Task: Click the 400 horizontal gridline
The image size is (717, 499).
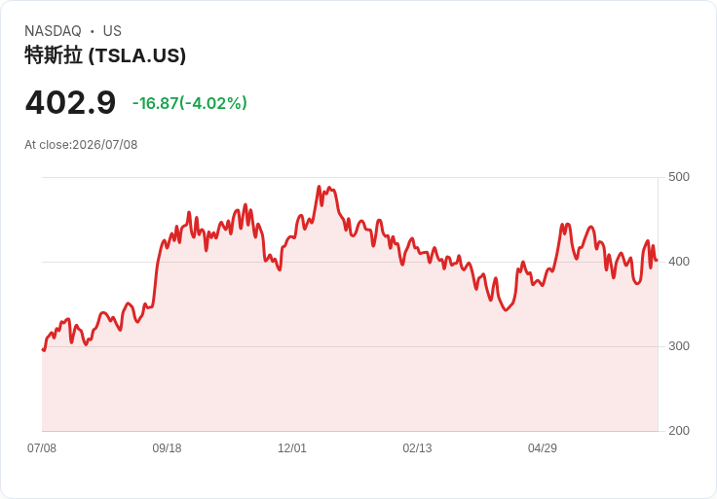Action: (x=350, y=262)
